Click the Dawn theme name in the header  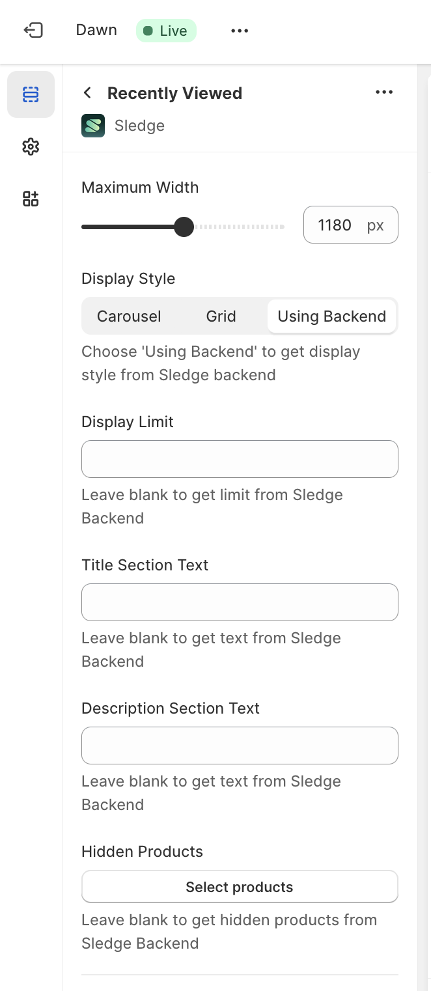(96, 30)
